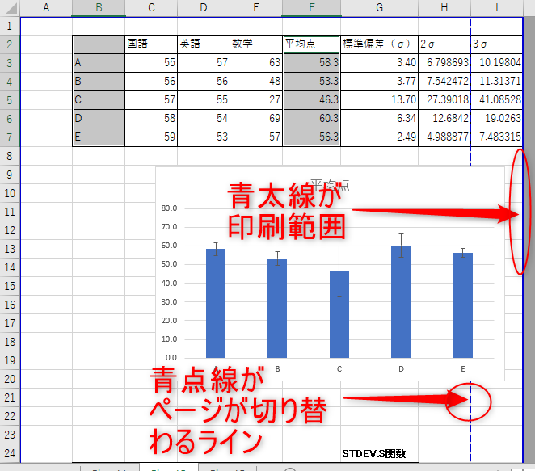Click row label cell E in table
535x471 pixels.
click(x=99, y=137)
